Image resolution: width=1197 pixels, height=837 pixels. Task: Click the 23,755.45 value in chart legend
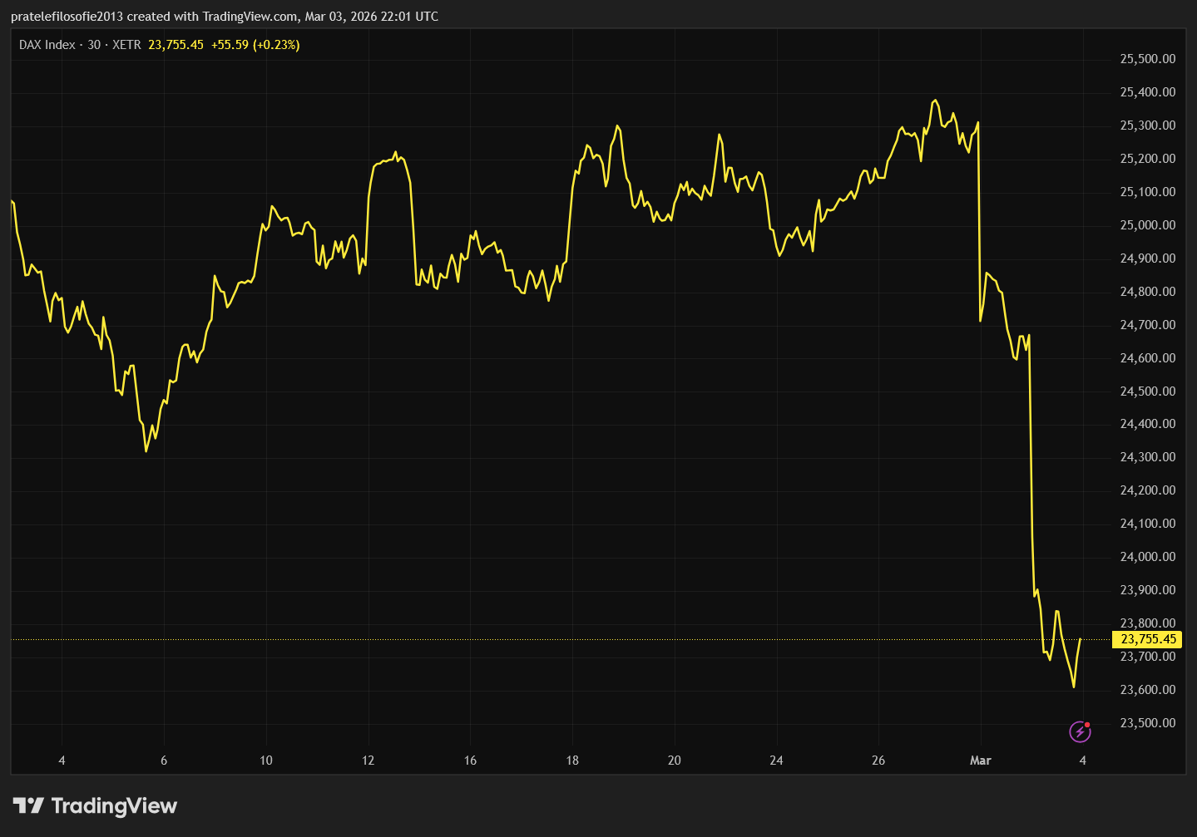click(176, 45)
